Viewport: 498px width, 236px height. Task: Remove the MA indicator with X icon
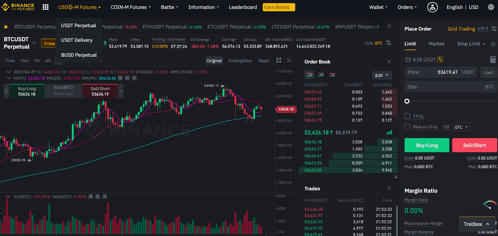pyautogui.click(x=134, y=78)
